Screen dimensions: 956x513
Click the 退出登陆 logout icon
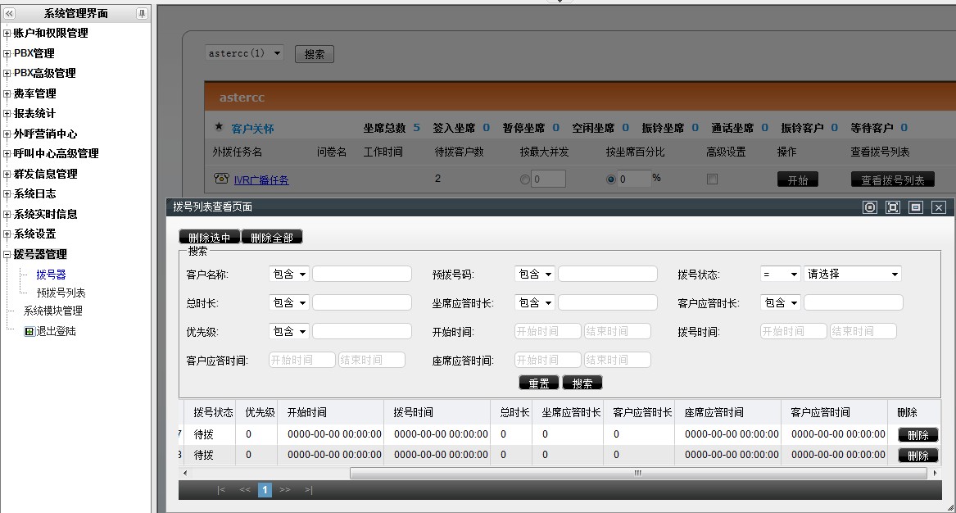29,331
